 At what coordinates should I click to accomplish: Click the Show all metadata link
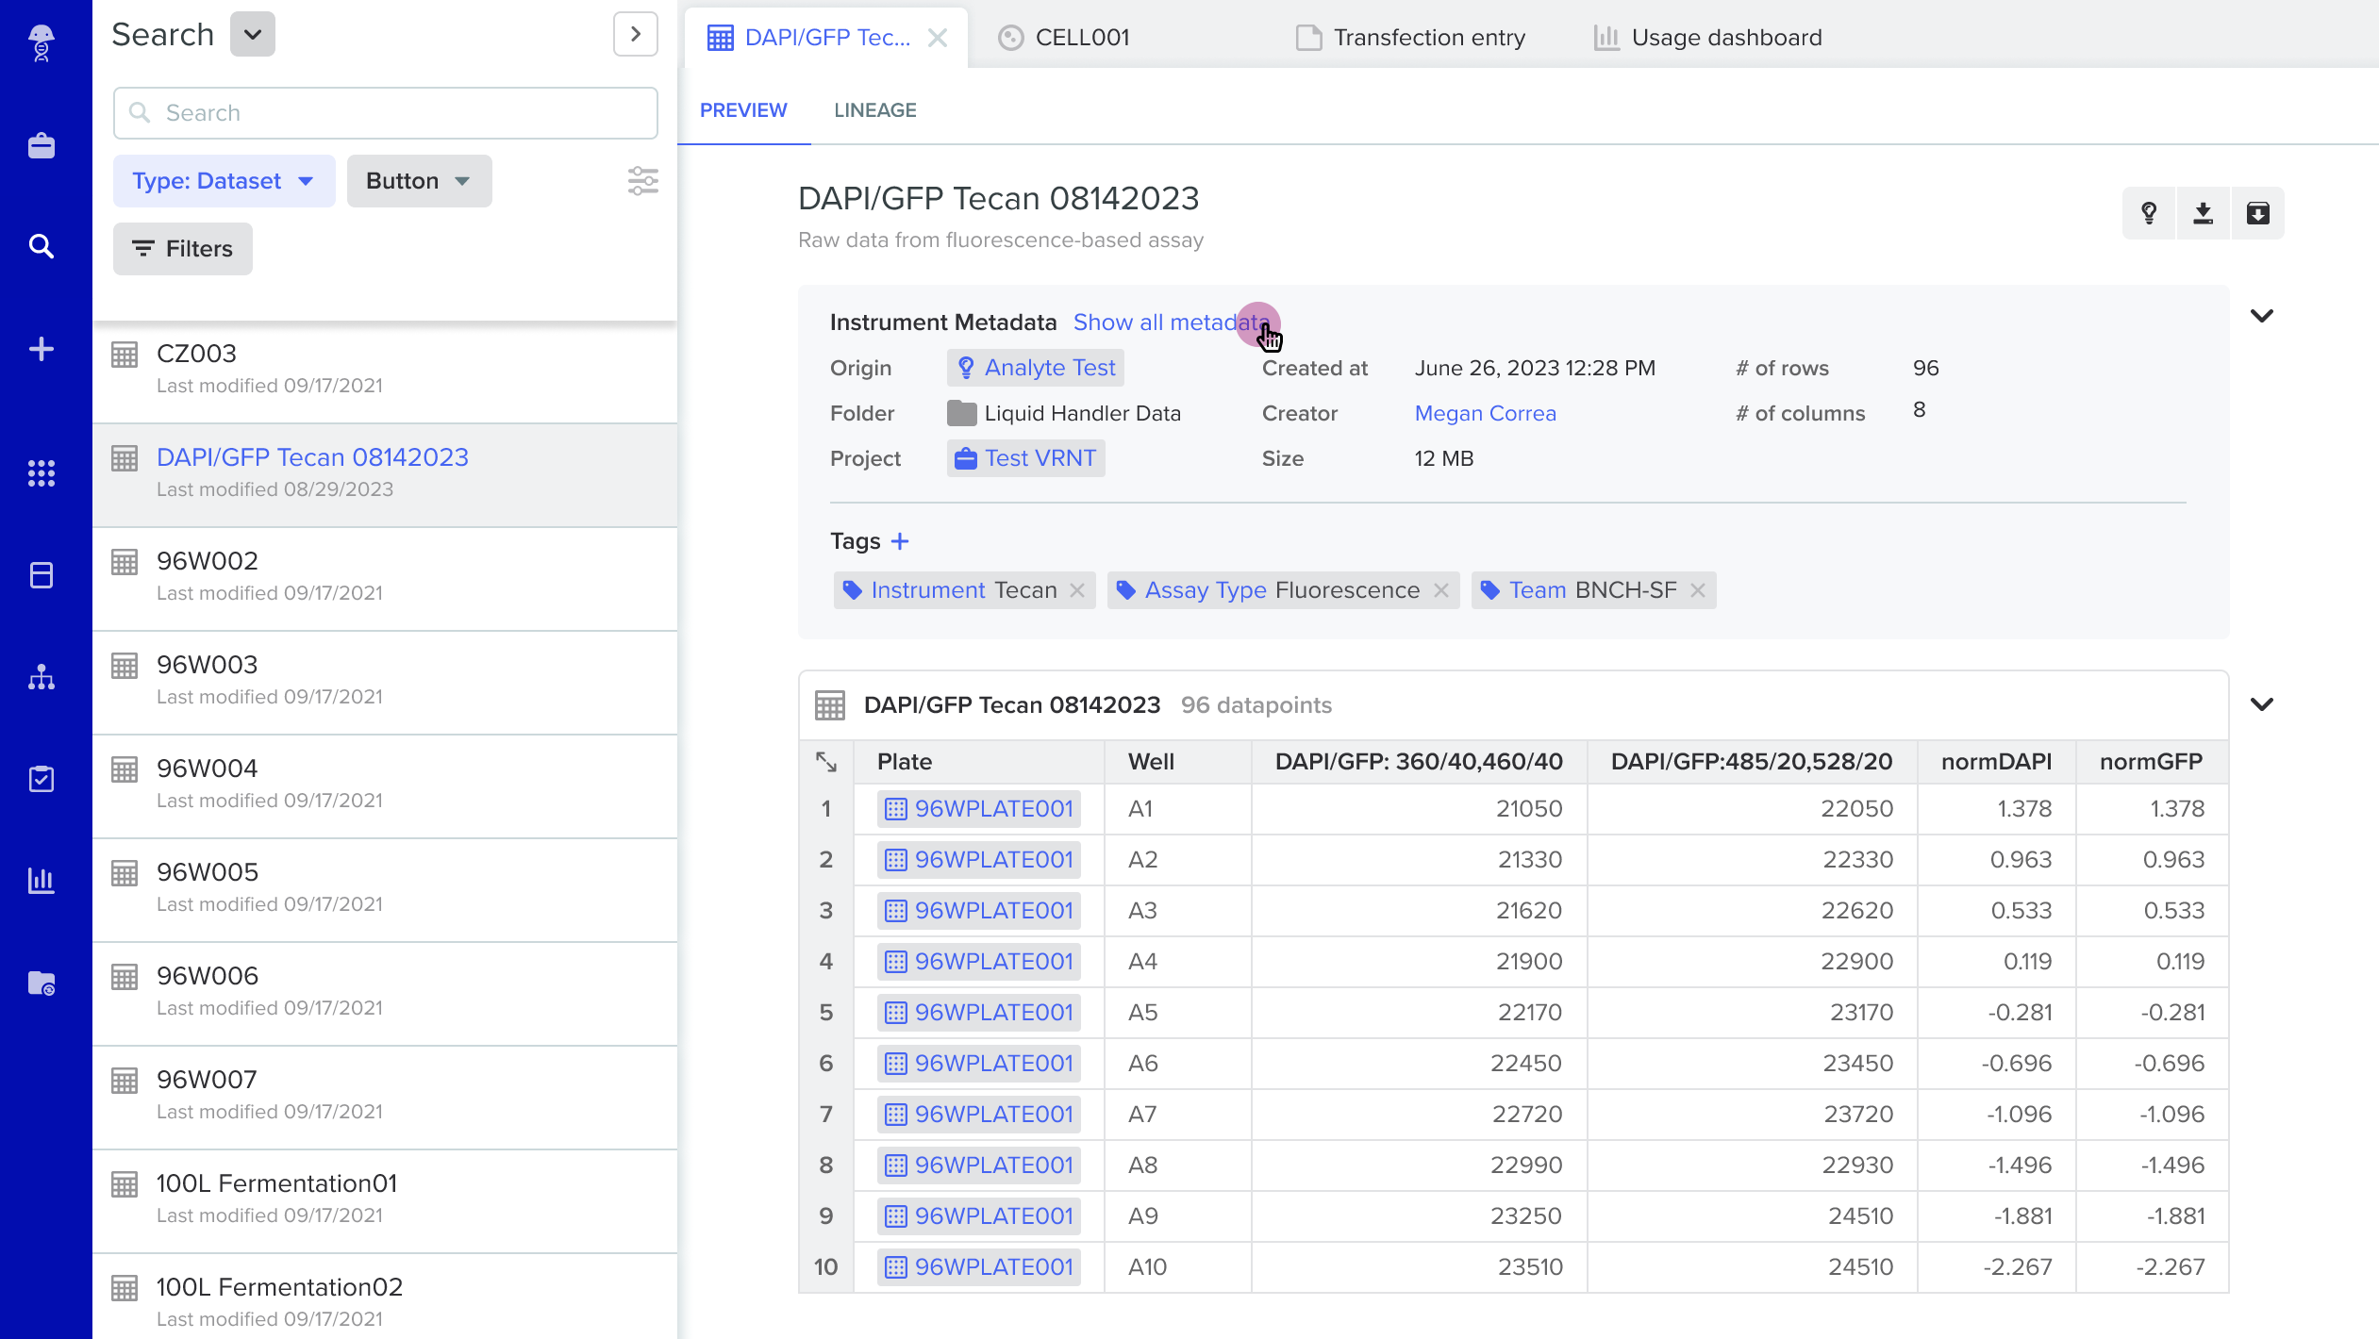pyautogui.click(x=1170, y=322)
